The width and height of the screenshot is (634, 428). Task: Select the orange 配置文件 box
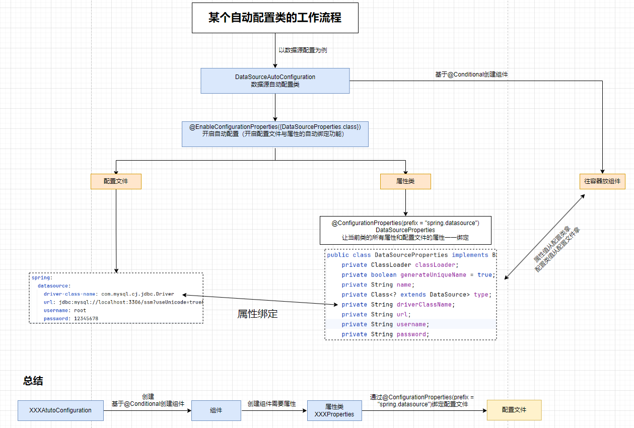coord(116,181)
